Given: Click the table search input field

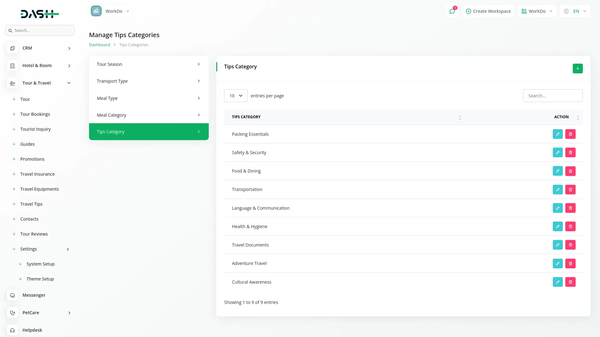Looking at the screenshot, I should click(552, 96).
